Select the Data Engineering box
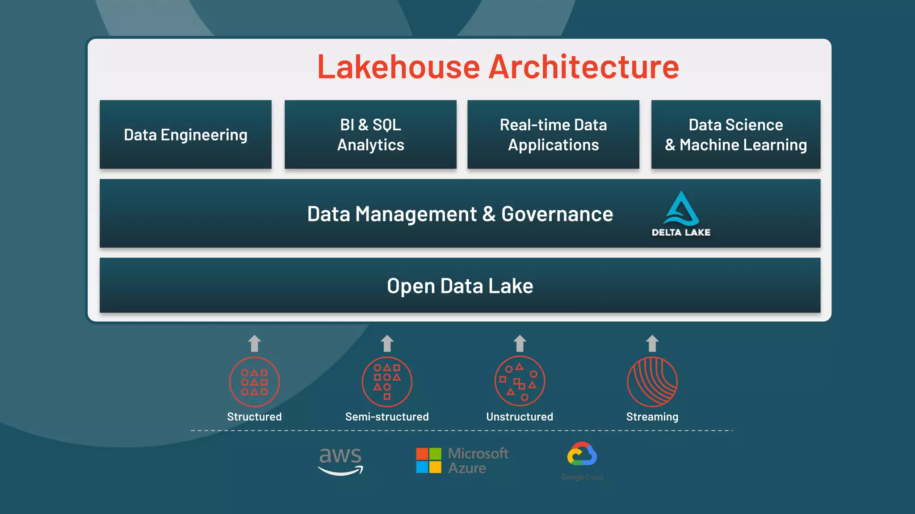 click(185, 134)
